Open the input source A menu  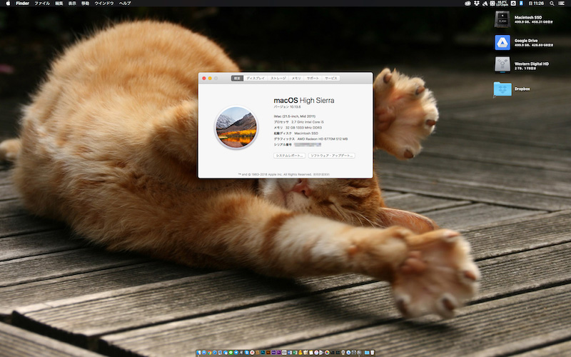pyautogui.click(x=521, y=4)
